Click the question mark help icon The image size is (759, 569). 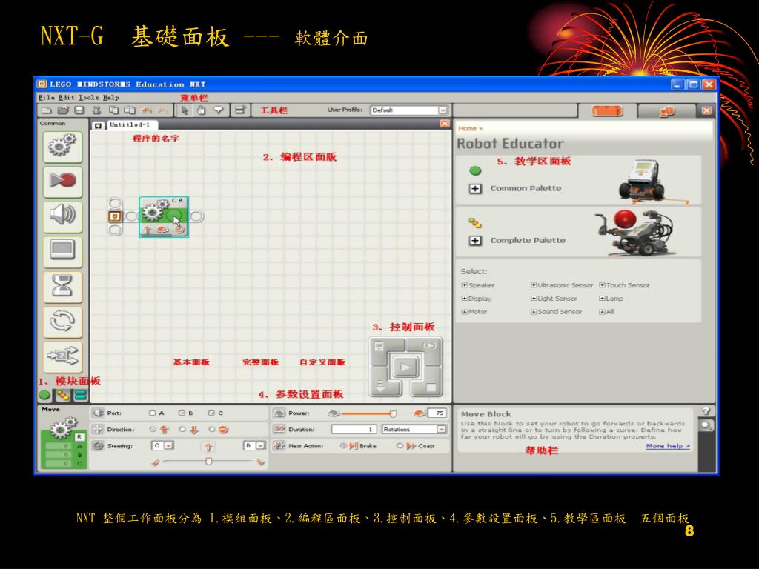pyautogui.click(x=706, y=411)
